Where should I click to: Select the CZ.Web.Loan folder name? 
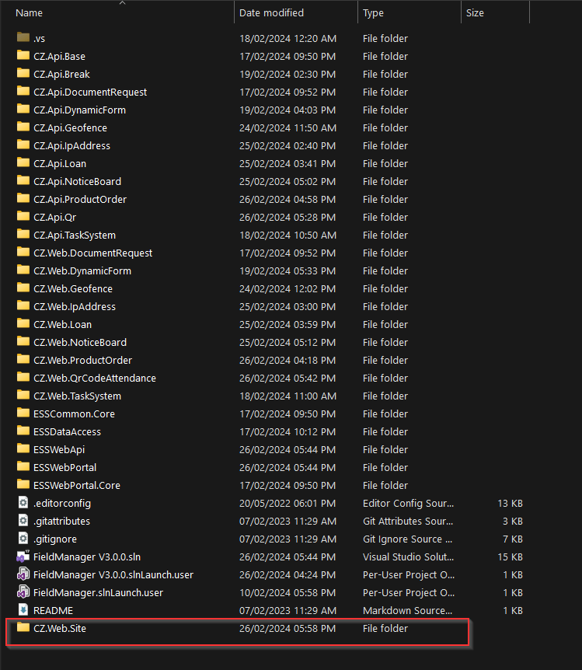[x=63, y=325]
